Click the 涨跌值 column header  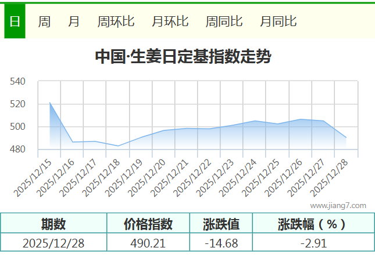click(221, 224)
